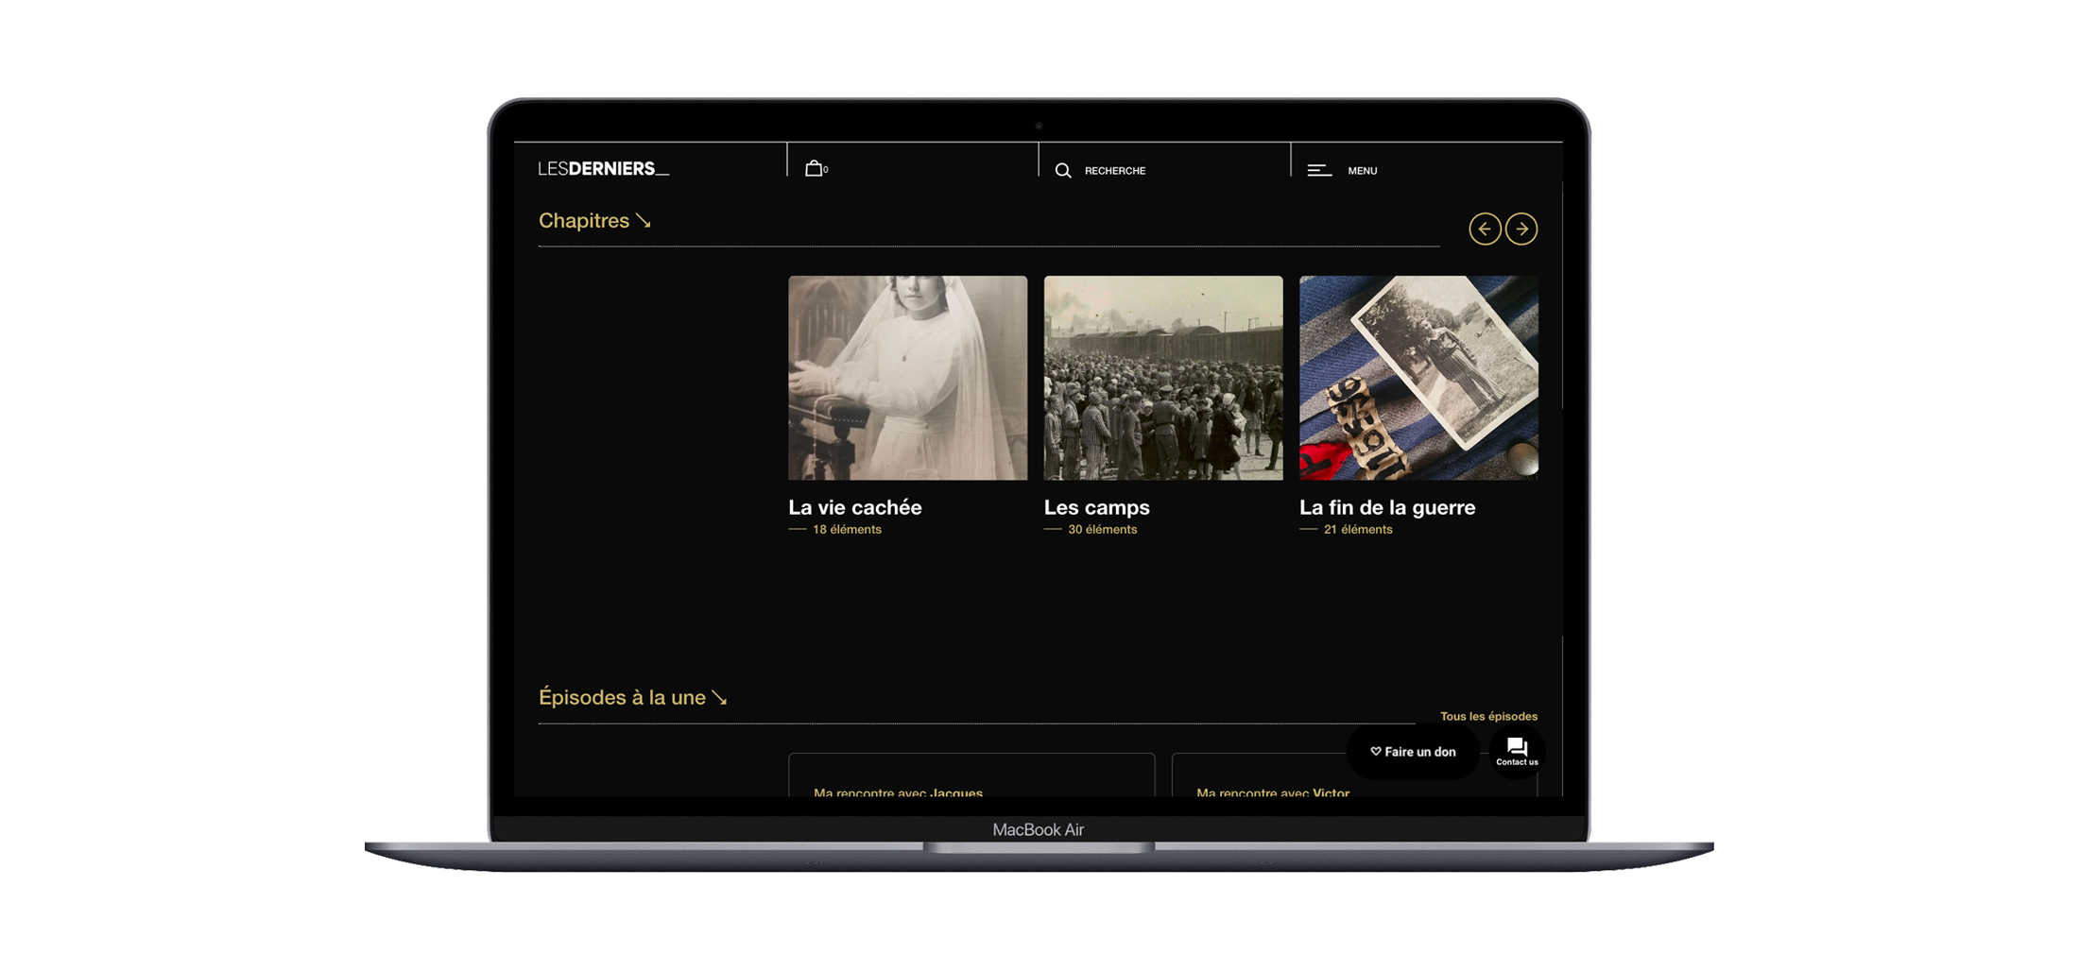Click the Les Derniers logo
This screenshot has height=970, width=2079.
[603, 169]
